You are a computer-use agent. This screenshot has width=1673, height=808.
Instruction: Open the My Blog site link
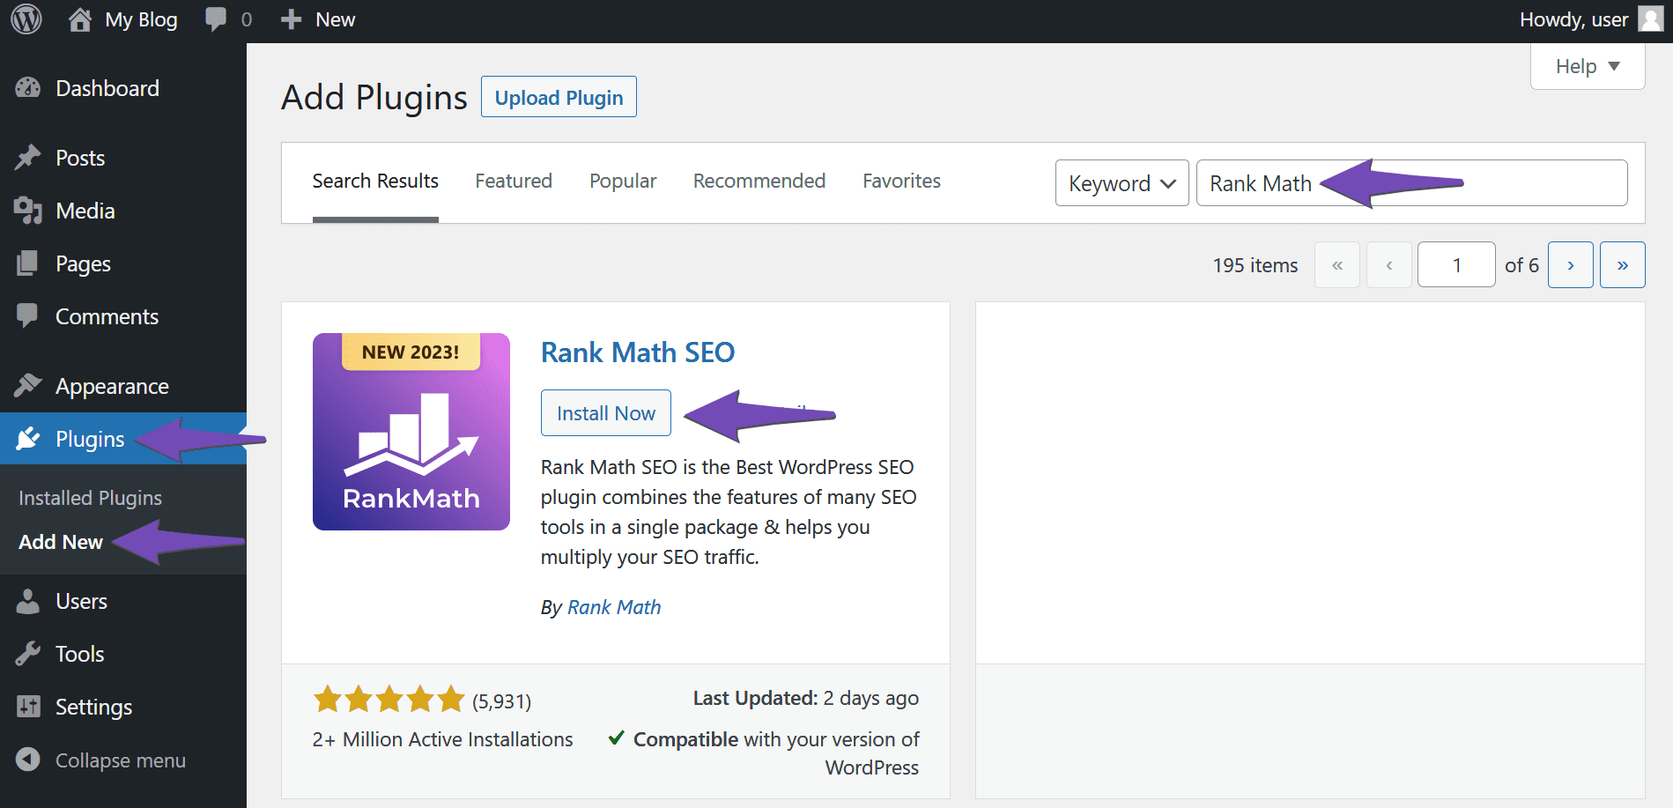point(141,19)
